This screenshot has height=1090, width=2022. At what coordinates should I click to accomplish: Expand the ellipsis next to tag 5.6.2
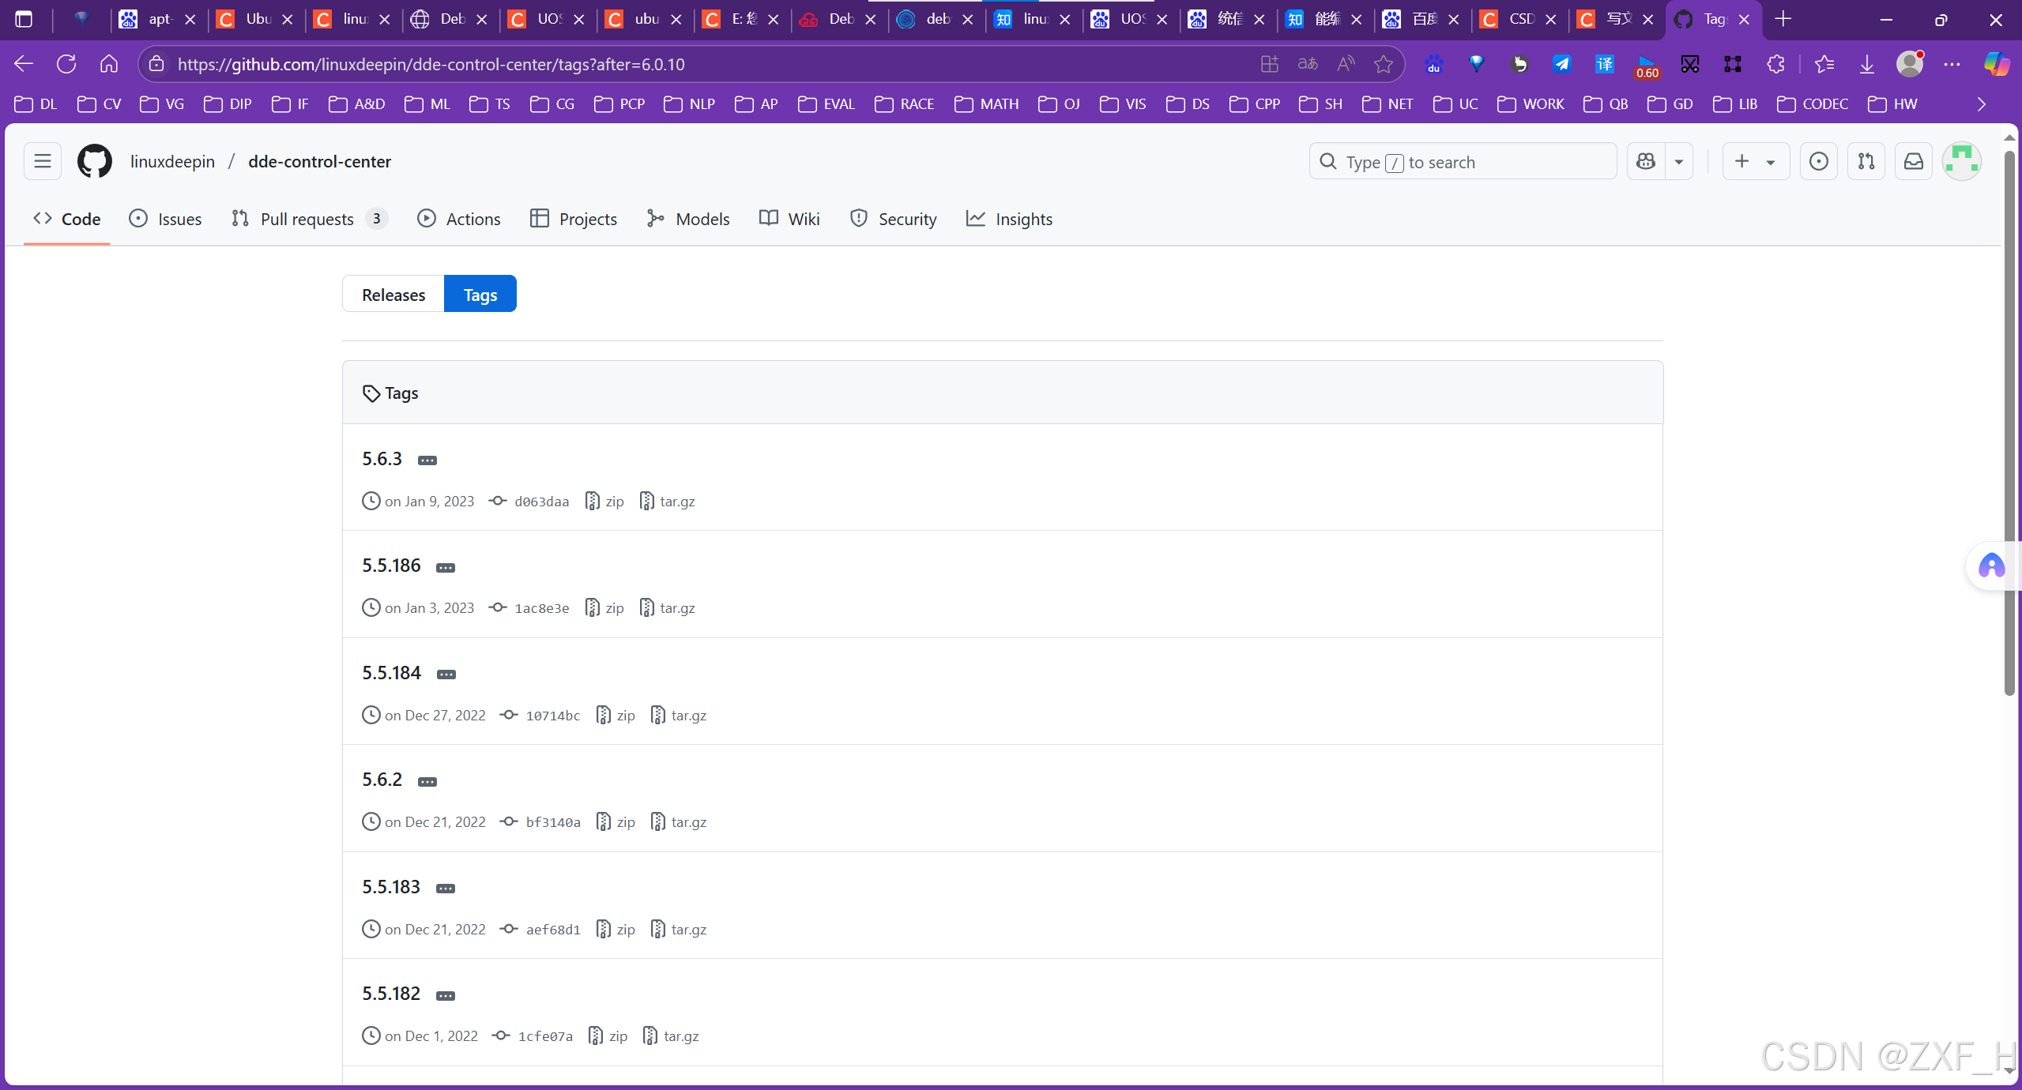point(427,782)
